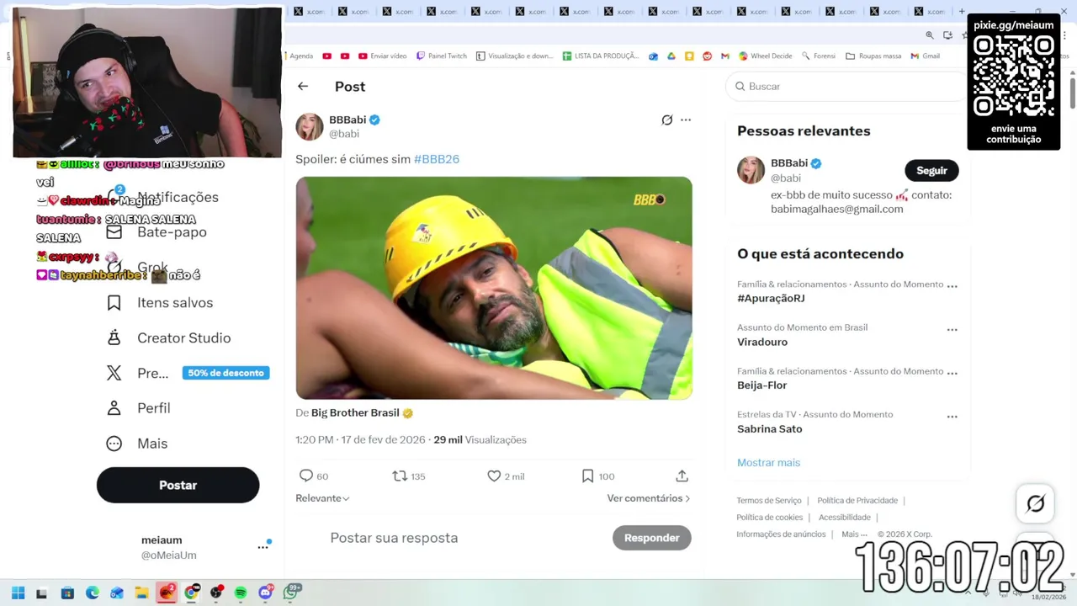
Task: Open Política de cookies footer link
Action: click(770, 517)
